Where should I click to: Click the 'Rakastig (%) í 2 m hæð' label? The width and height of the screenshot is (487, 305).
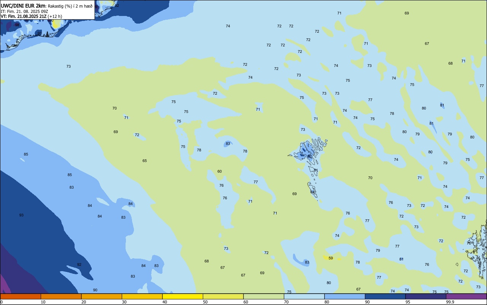tap(70, 6)
